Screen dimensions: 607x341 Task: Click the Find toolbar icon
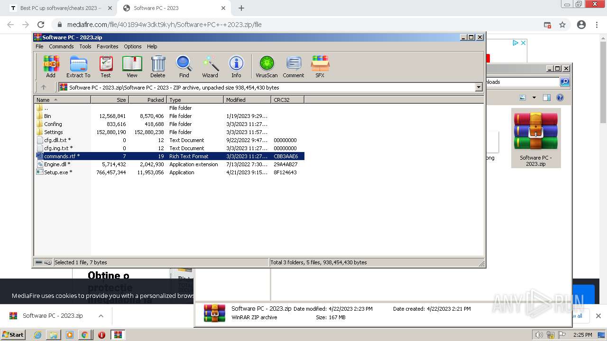[184, 67]
